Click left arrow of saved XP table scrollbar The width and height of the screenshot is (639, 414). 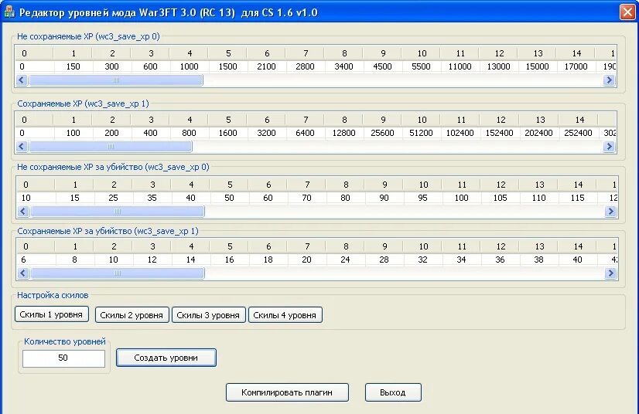point(22,147)
